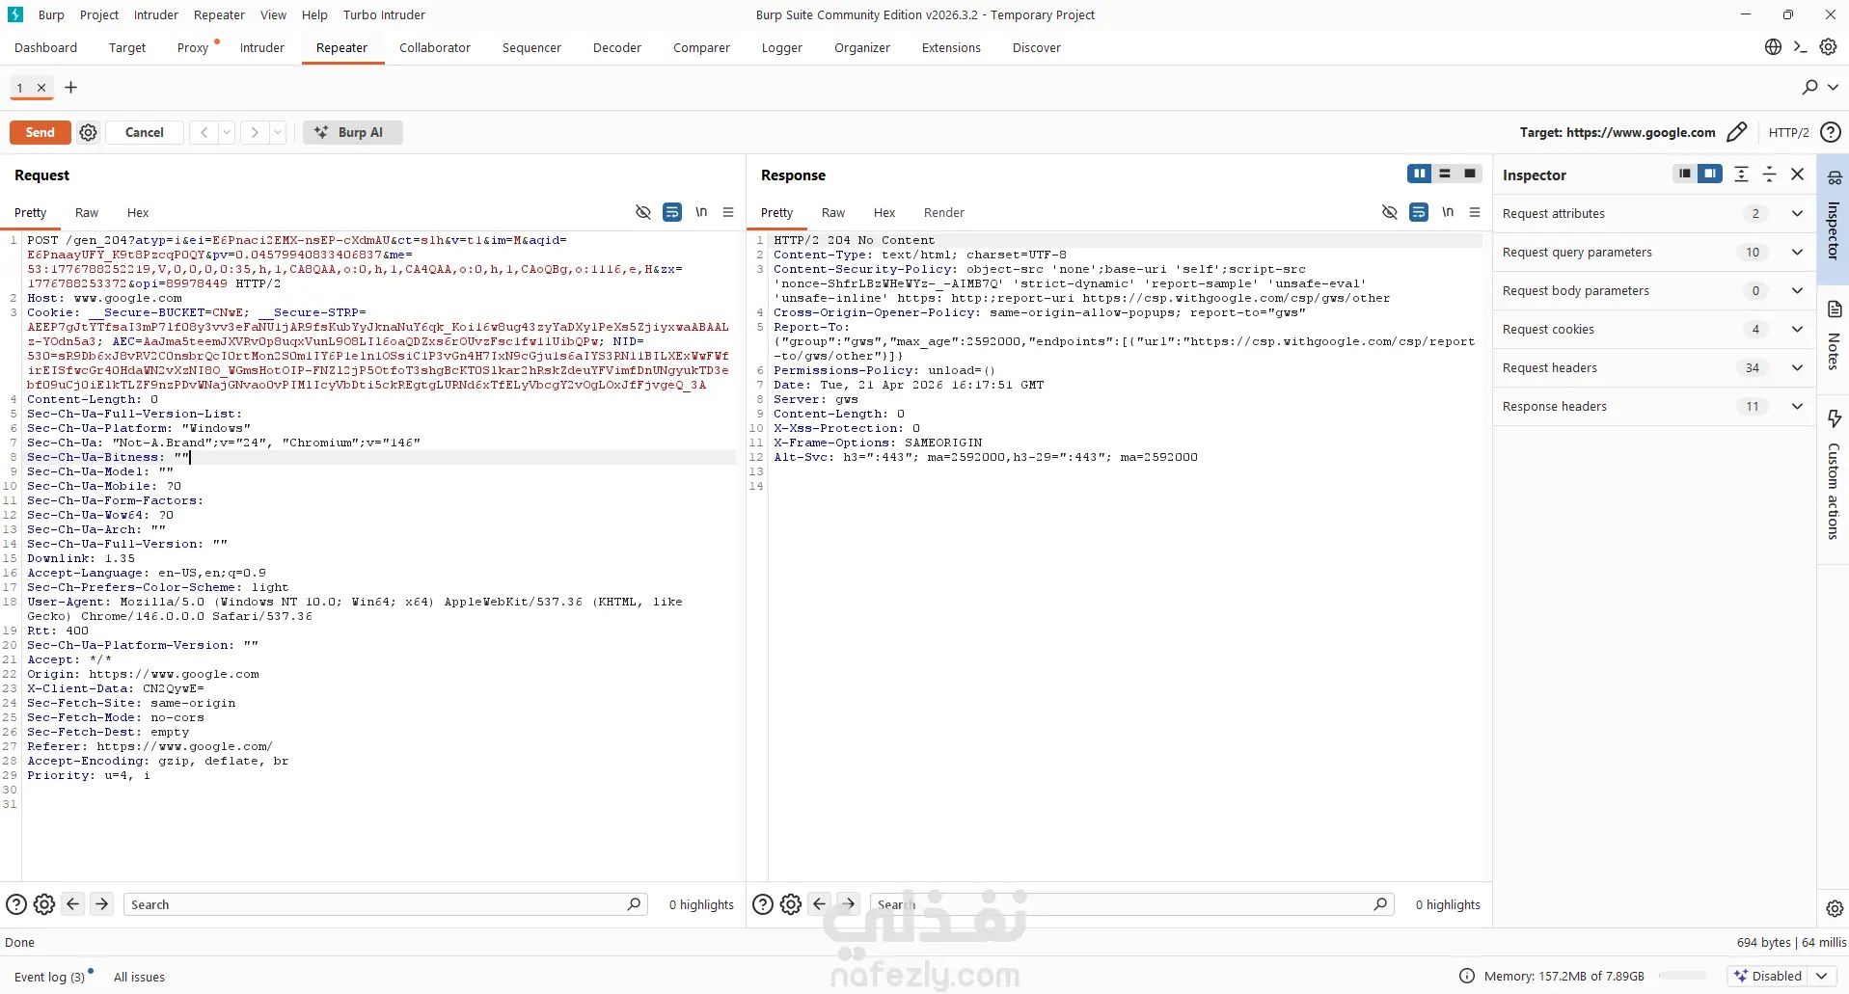This screenshot has width=1849, height=994.
Task: Send the Repeater request
Action: click(x=40, y=132)
